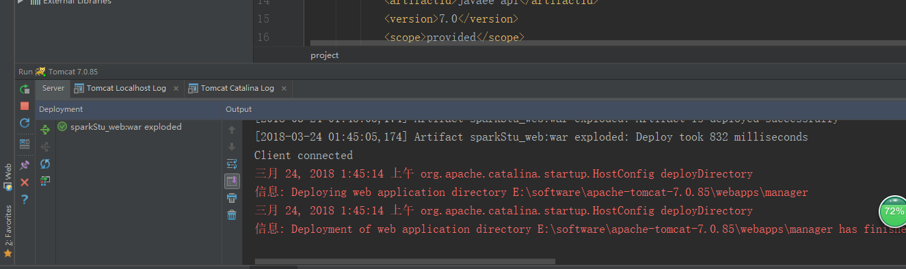This screenshot has height=269, width=906.
Task: Close the Tomcat Catalina Log tab
Action: tap(284, 89)
